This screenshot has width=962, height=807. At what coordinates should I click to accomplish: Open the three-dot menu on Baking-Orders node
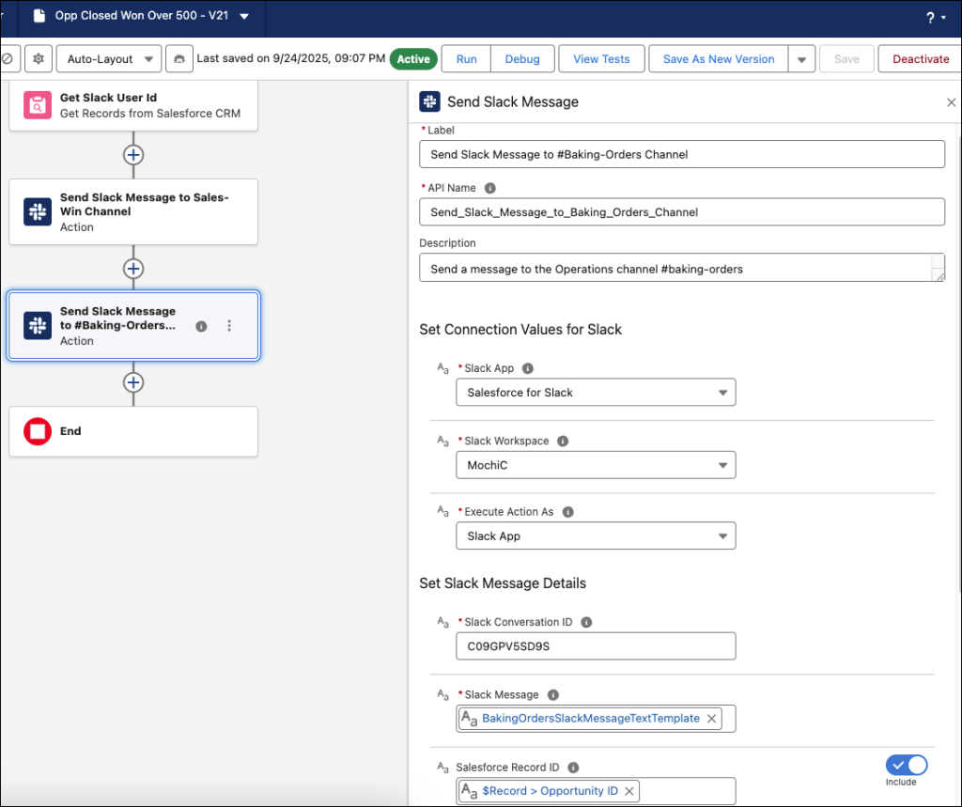click(229, 326)
